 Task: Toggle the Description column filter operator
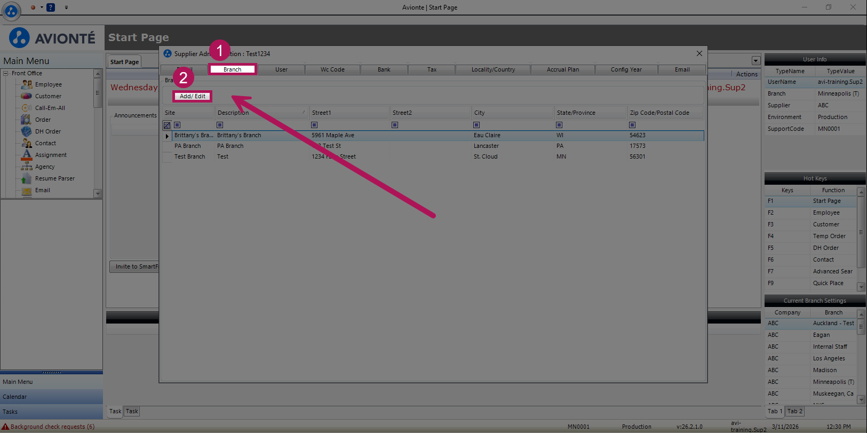(220, 125)
